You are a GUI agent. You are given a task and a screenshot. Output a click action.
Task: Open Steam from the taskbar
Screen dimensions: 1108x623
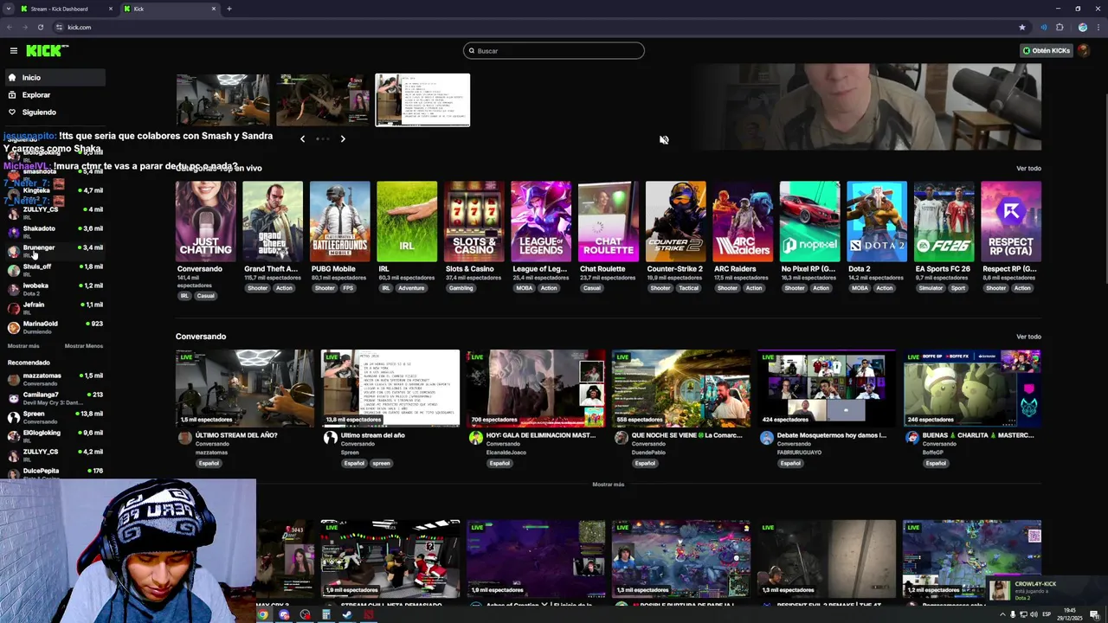[x=347, y=615]
